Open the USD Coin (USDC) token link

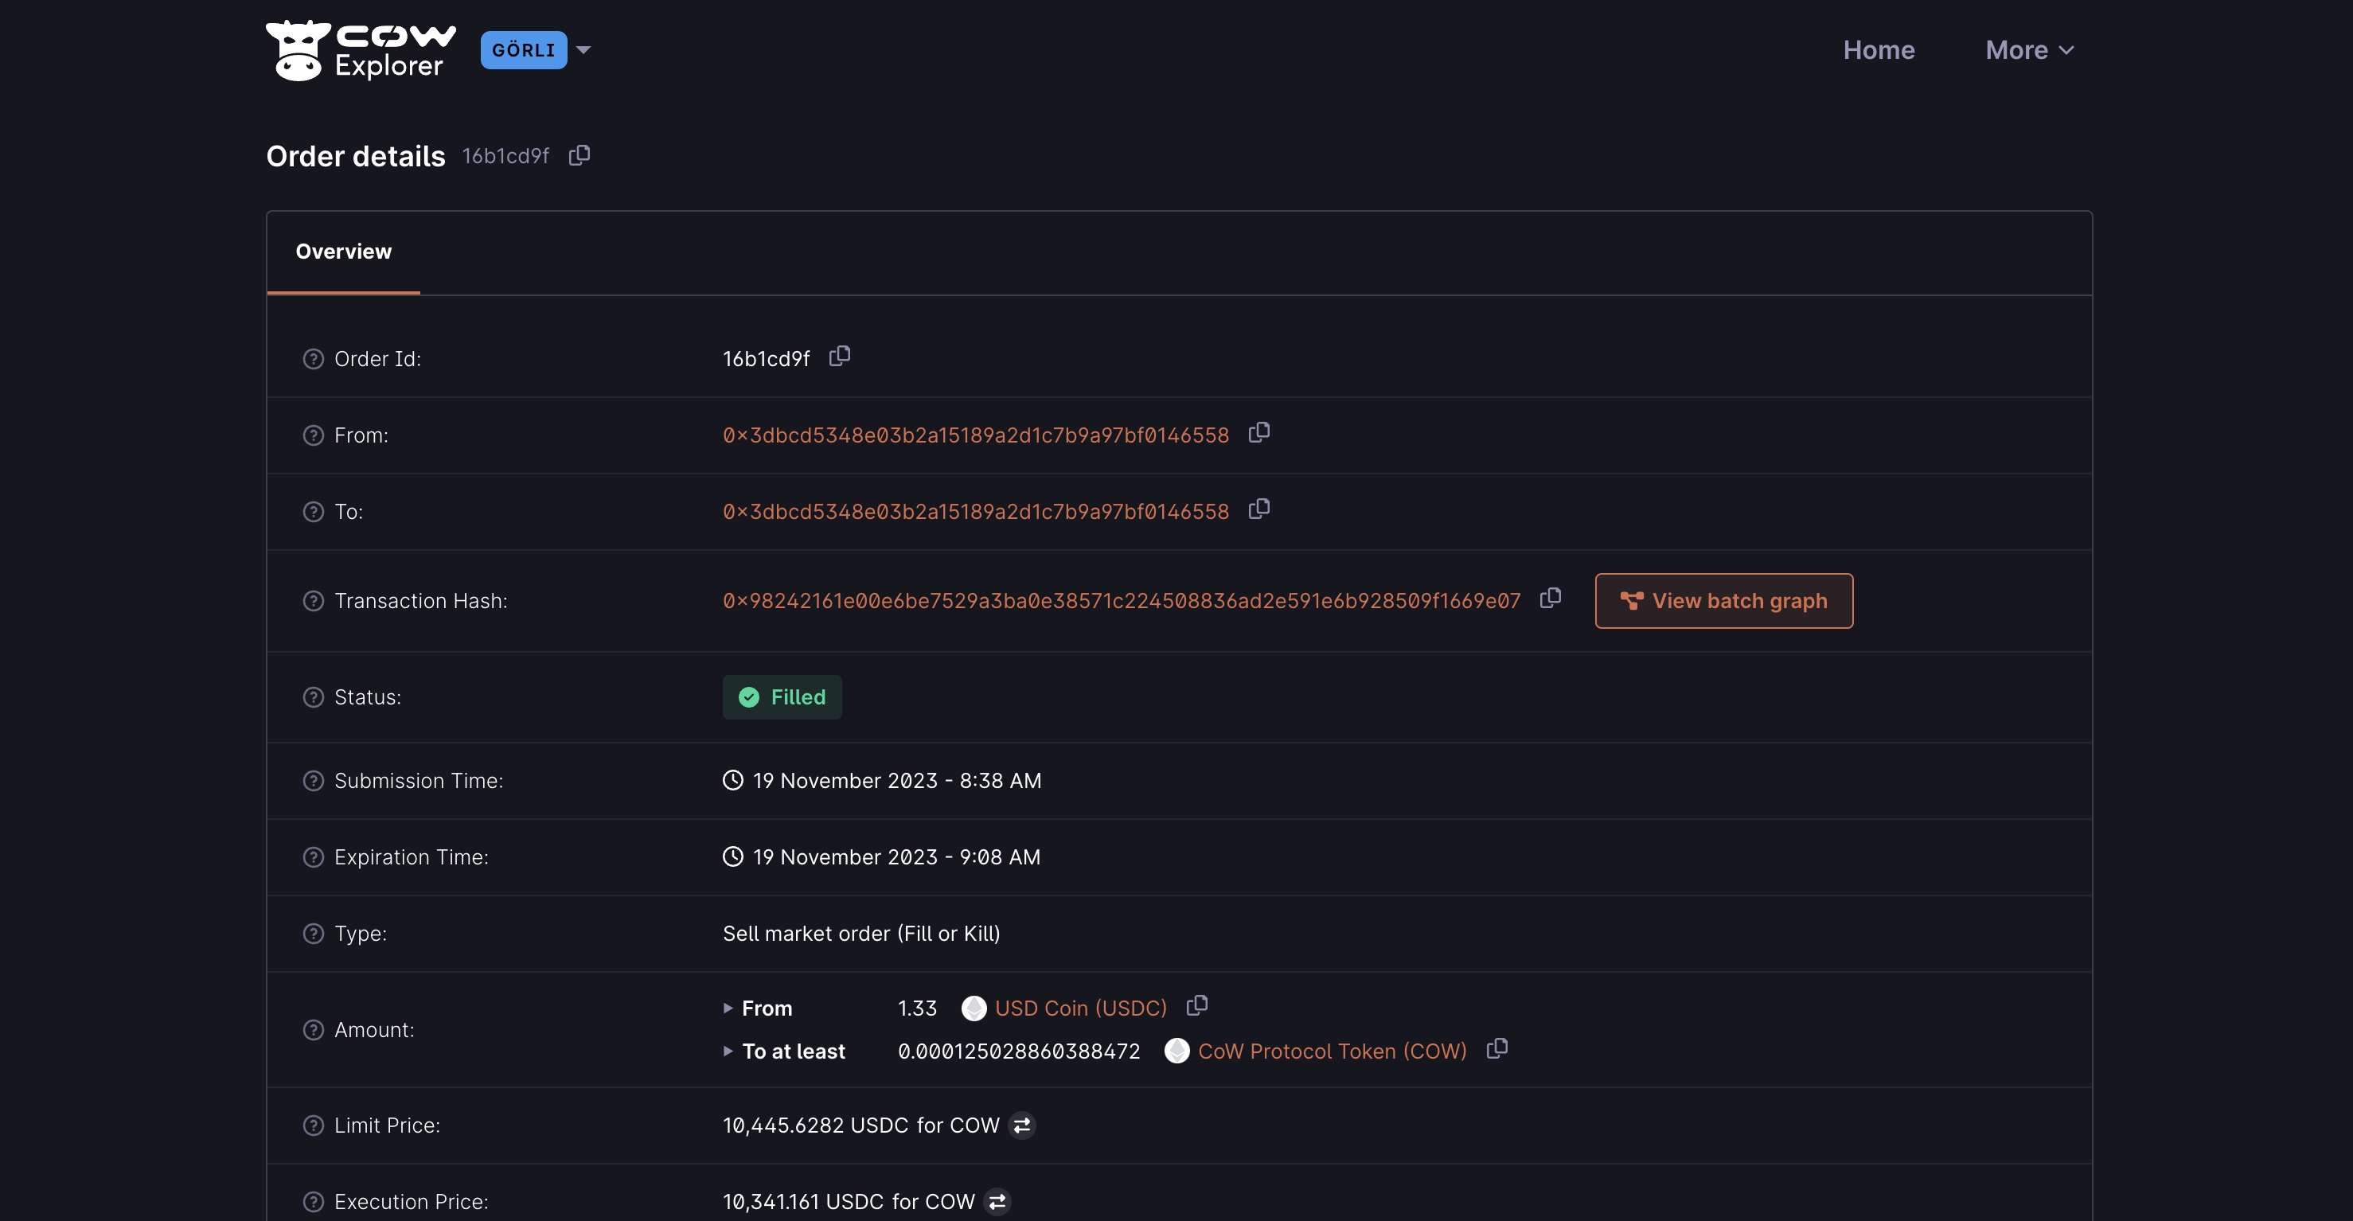click(1081, 1008)
